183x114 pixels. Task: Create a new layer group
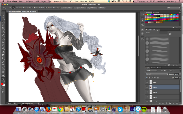pos(170,103)
